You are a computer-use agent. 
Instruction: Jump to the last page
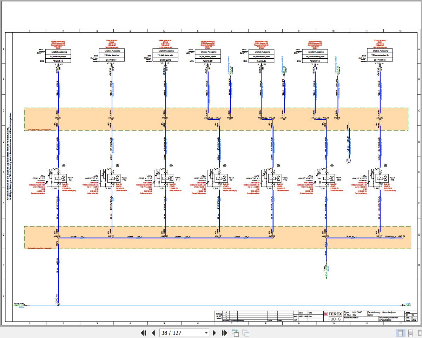pos(225,333)
